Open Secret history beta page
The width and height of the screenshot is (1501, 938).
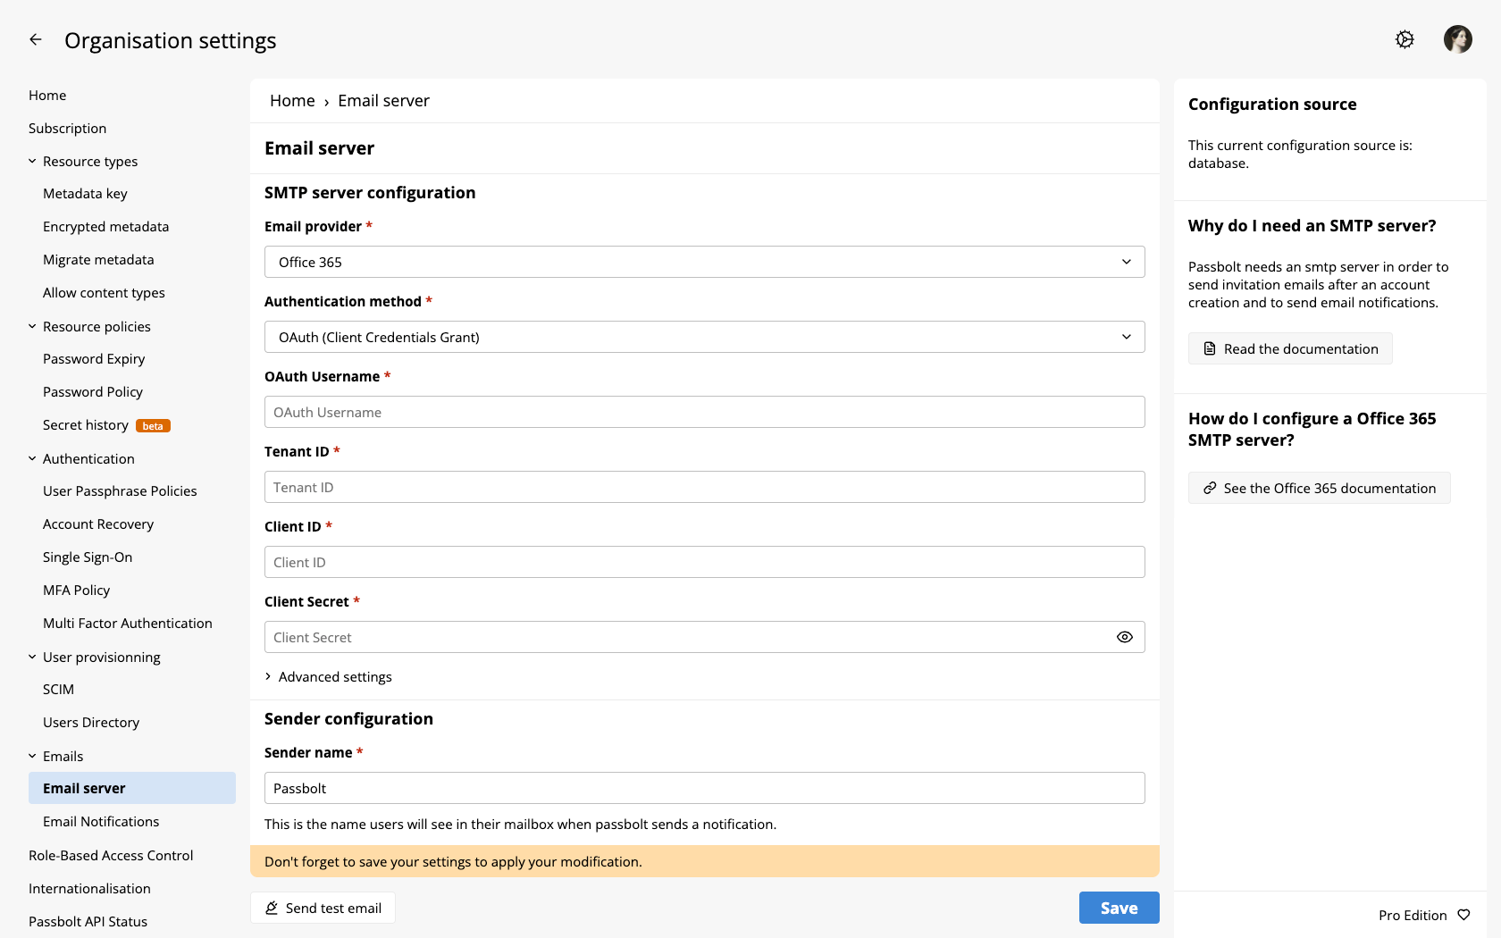106,424
